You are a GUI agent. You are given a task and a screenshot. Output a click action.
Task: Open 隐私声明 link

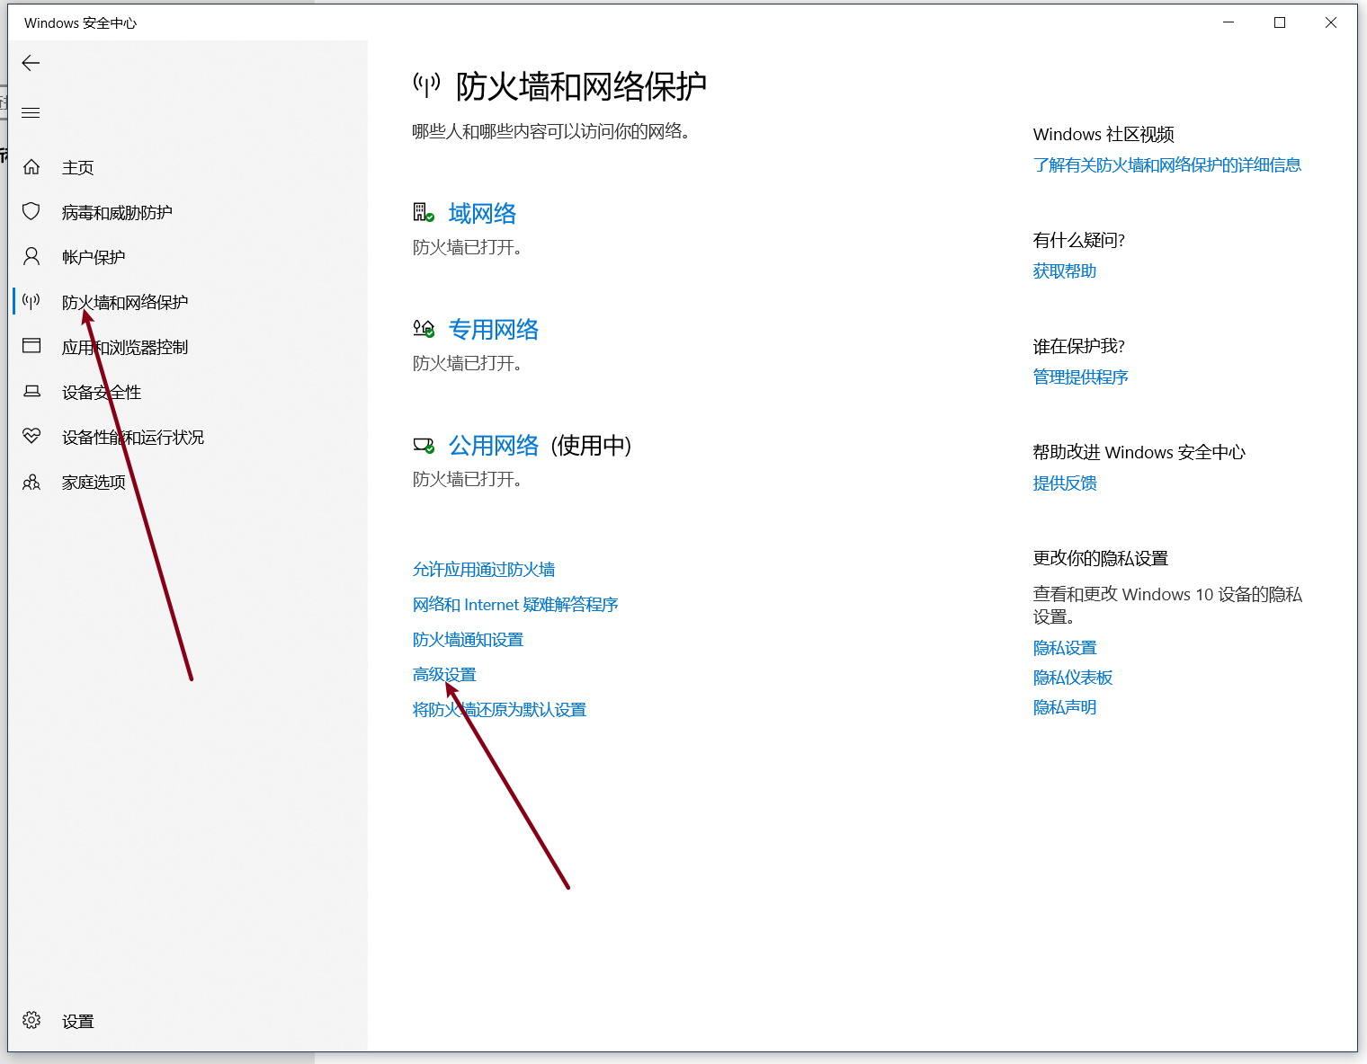pos(1065,707)
